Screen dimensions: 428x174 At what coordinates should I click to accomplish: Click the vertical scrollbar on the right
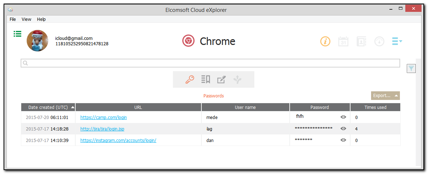418,112
